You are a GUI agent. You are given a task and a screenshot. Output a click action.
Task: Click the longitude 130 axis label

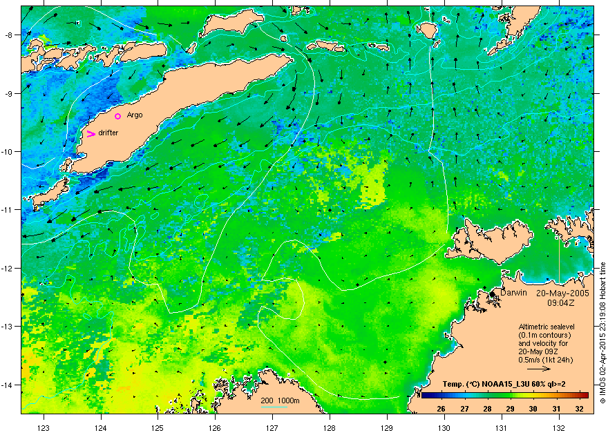click(x=444, y=428)
